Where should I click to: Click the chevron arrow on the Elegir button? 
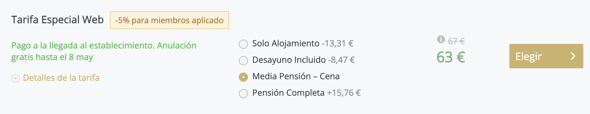click(x=573, y=56)
